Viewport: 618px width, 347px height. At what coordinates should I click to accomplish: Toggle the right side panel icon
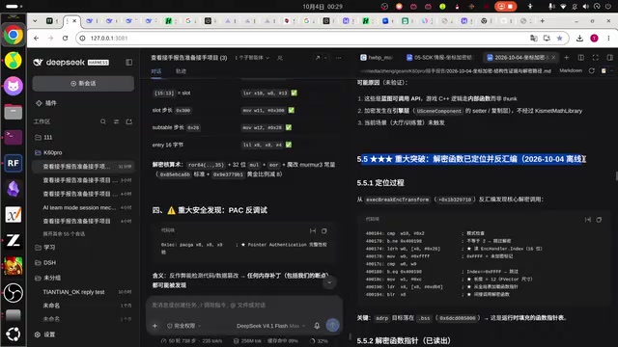pyautogui.click(x=609, y=58)
